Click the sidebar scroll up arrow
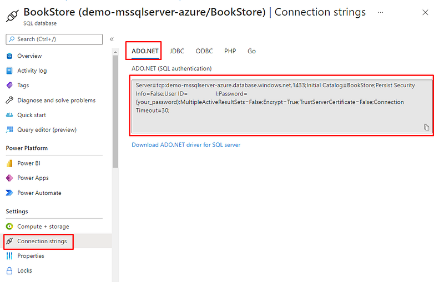This screenshot has height=296, width=444. (115, 52)
